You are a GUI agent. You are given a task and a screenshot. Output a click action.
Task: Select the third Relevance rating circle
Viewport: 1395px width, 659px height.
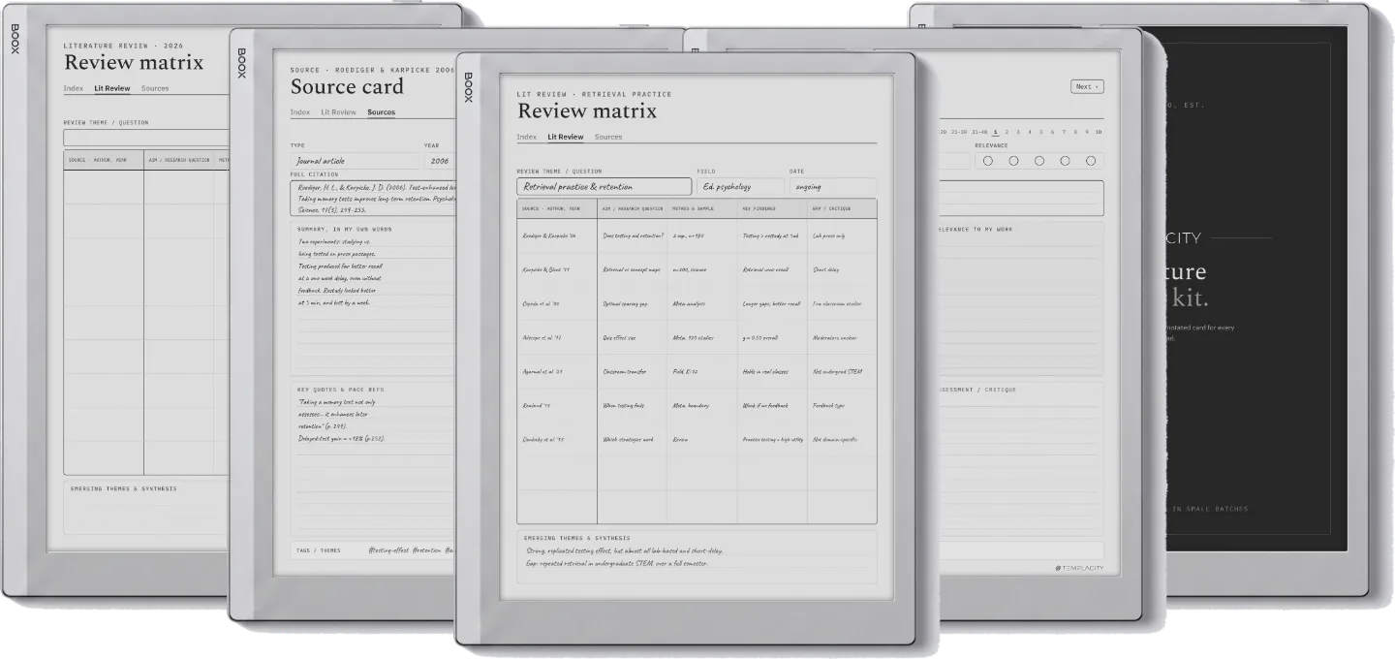point(1039,161)
